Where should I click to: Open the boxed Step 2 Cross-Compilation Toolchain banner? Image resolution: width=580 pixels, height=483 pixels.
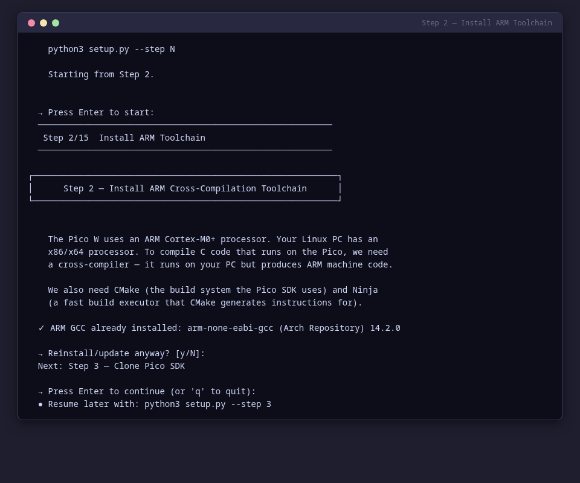pos(185,188)
